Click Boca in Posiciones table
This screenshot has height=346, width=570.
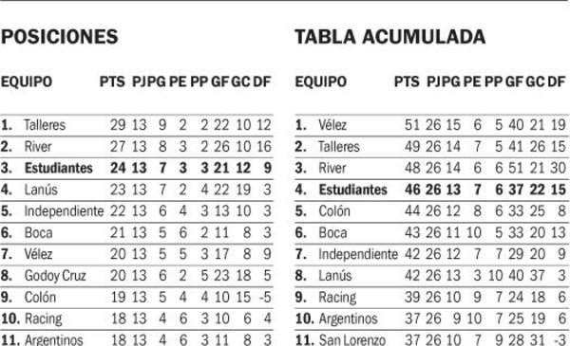[x=38, y=233]
